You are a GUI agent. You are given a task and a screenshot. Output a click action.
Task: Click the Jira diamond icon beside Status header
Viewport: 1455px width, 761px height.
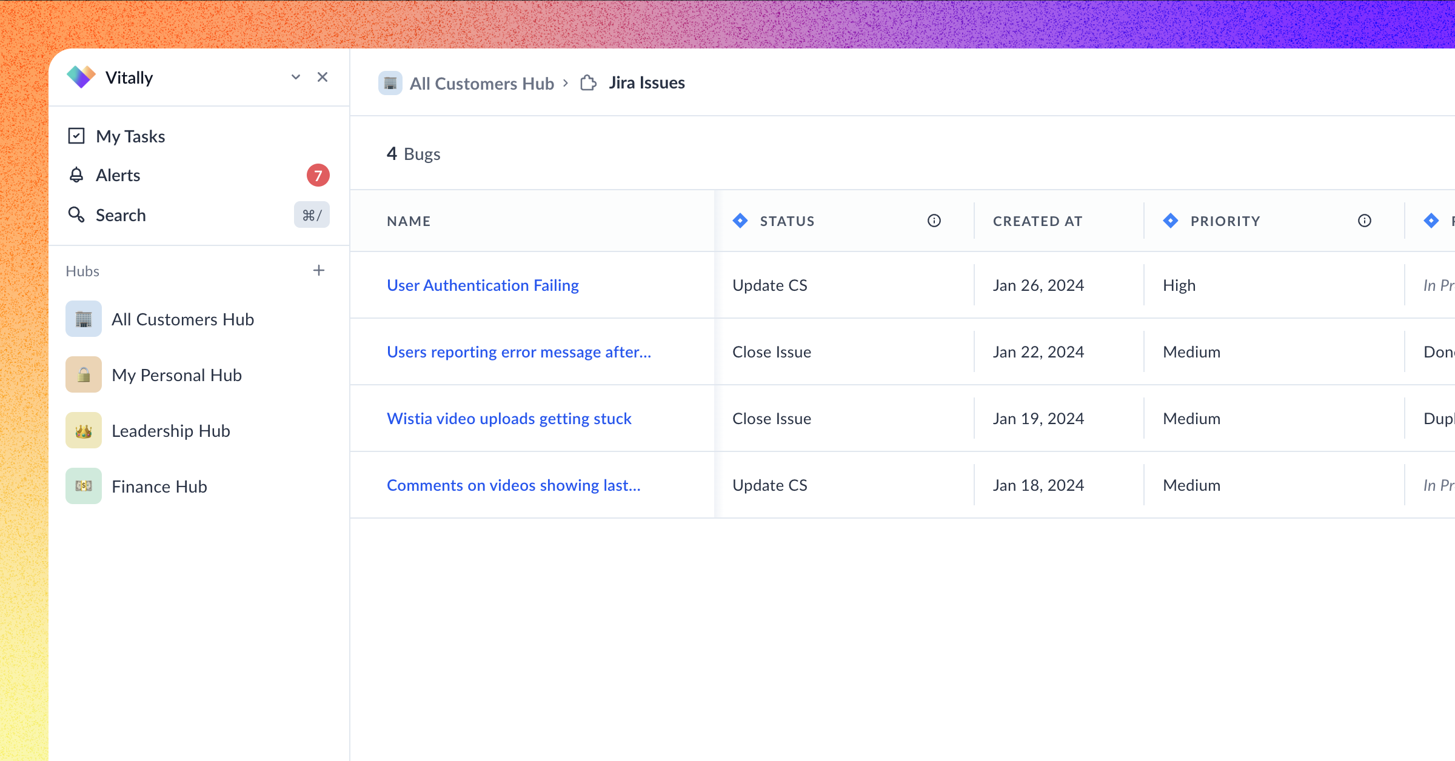pos(740,221)
